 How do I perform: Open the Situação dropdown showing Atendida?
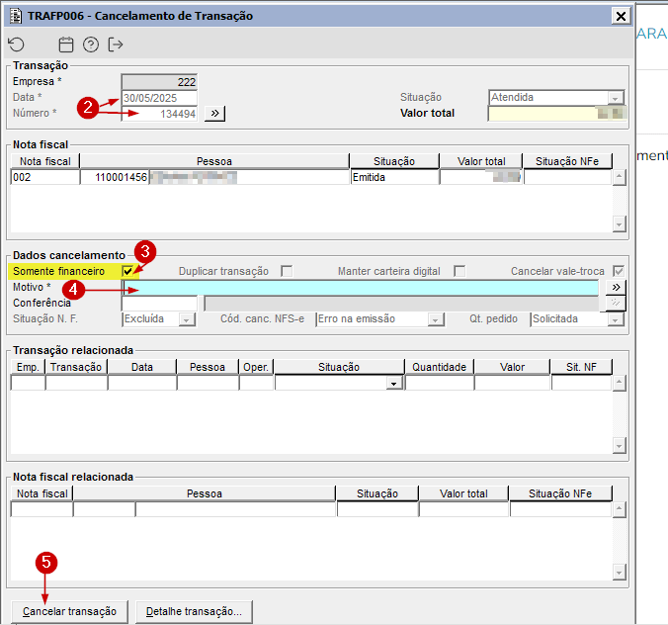(x=615, y=98)
